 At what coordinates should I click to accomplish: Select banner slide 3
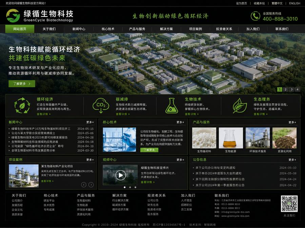point(291,90)
